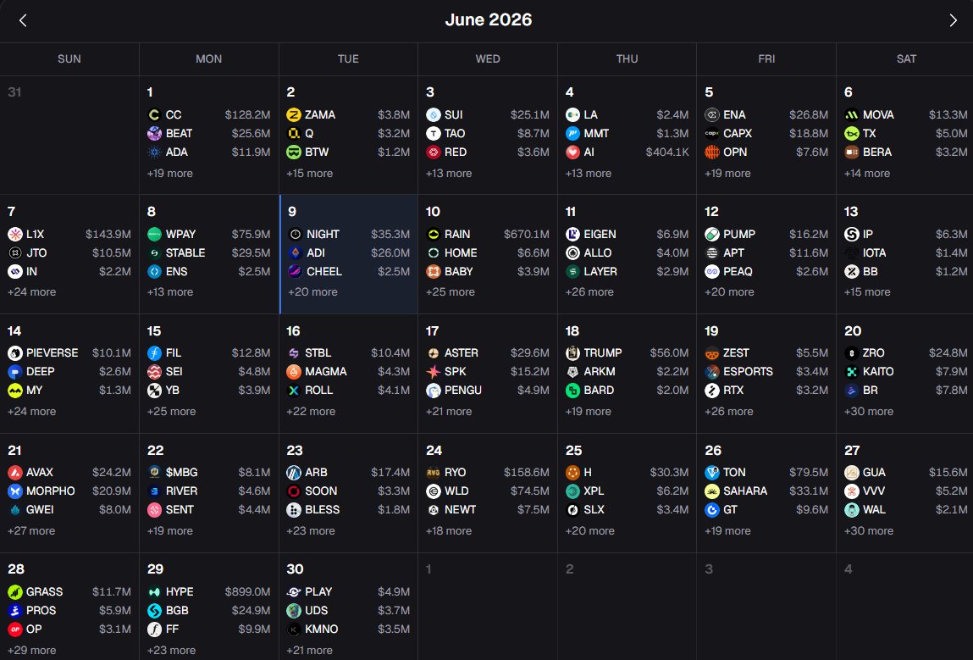Click the $670.1M RAIN unlock value
The height and width of the screenshot is (660, 973).
click(x=526, y=234)
